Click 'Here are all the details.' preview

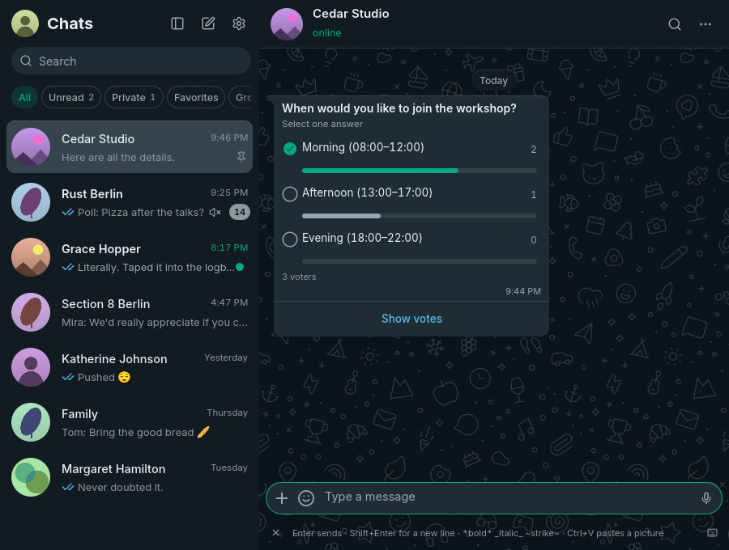118,158
